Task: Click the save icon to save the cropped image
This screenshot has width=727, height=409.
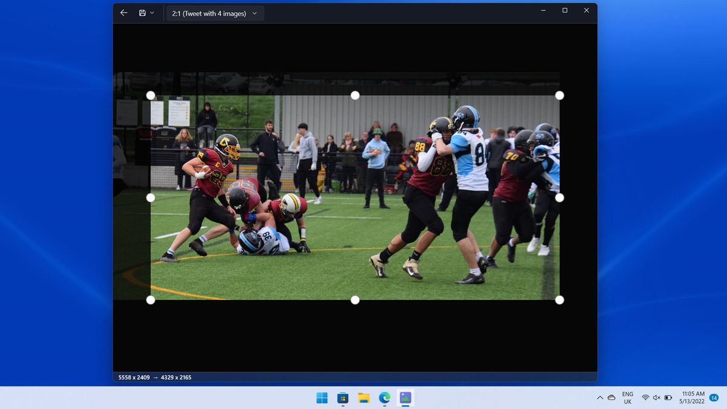Action: click(141, 12)
